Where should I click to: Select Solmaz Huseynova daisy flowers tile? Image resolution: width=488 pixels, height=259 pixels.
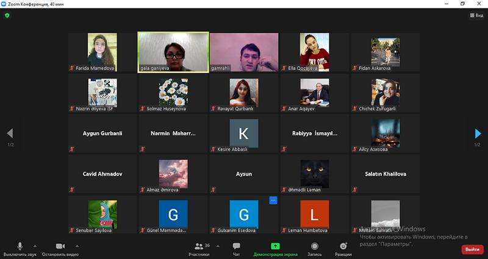173,93
